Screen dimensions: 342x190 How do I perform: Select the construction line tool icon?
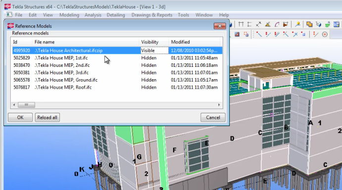315,34
